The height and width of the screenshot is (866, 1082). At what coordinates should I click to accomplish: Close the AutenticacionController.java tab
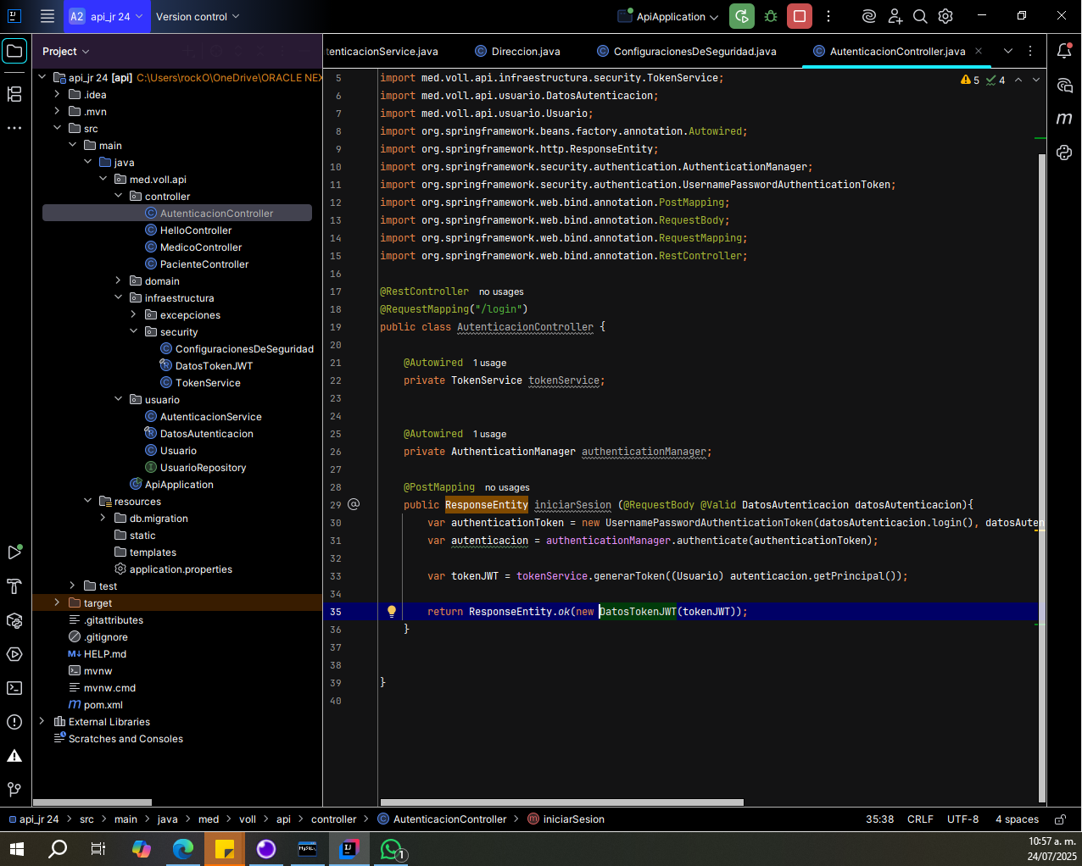[979, 51]
